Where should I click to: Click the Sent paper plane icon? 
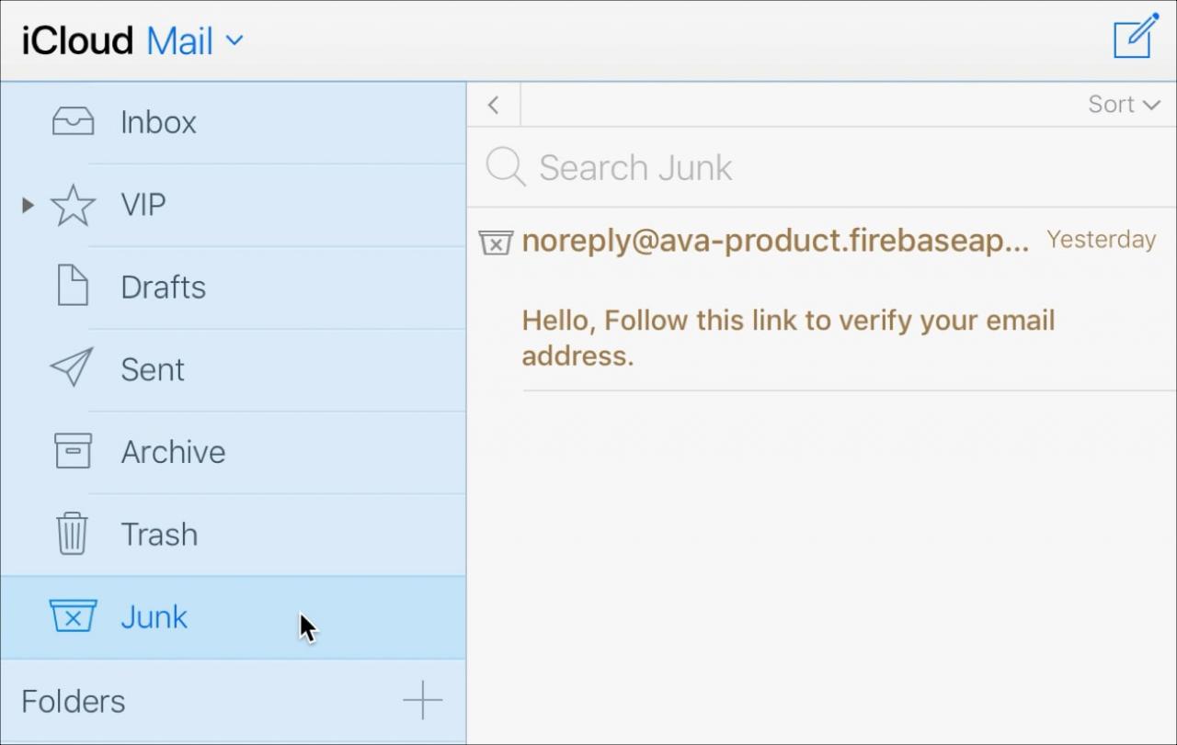(72, 368)
